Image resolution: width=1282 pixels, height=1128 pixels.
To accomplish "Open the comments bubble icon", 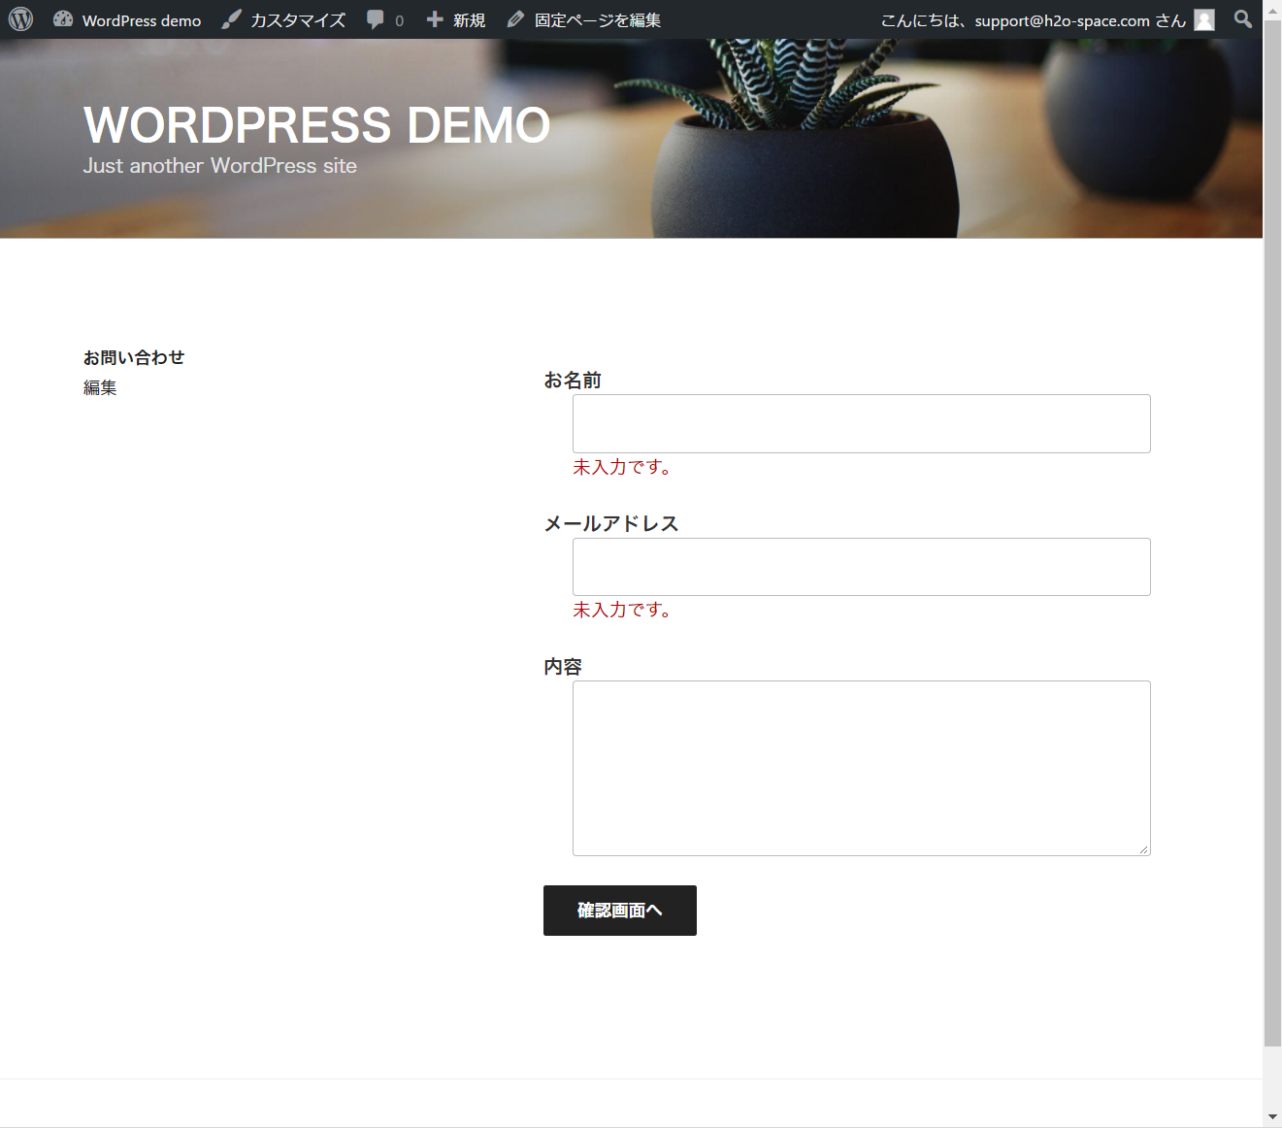I will coord(376,19).
